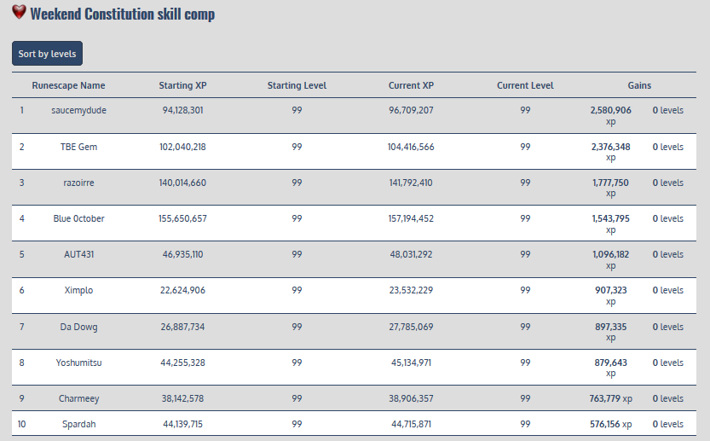Click the Constitution heart icon
Viewport: 710px width, 441px height.
[19, 13]
